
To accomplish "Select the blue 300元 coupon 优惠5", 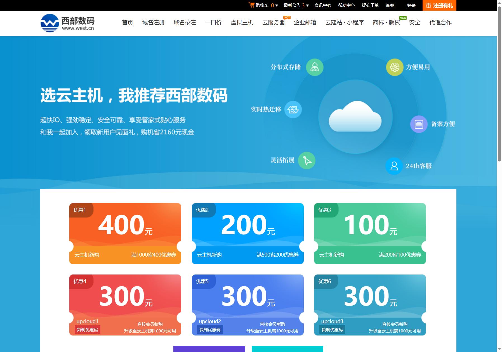I will tap(248, 305).
